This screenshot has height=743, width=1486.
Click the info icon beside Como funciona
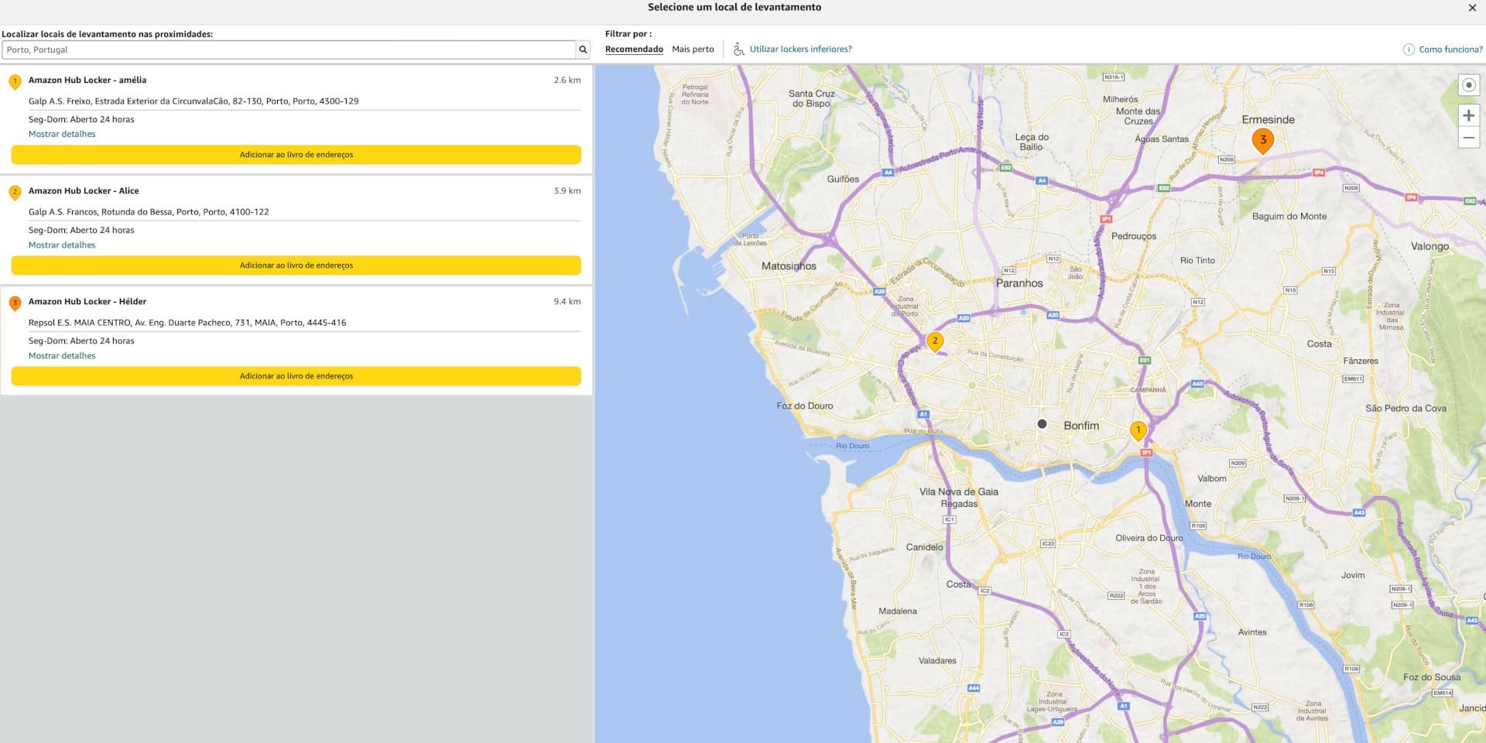pos(1409,50)
